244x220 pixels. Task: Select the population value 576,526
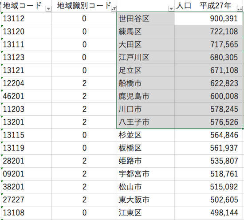[x=209, y=122]
